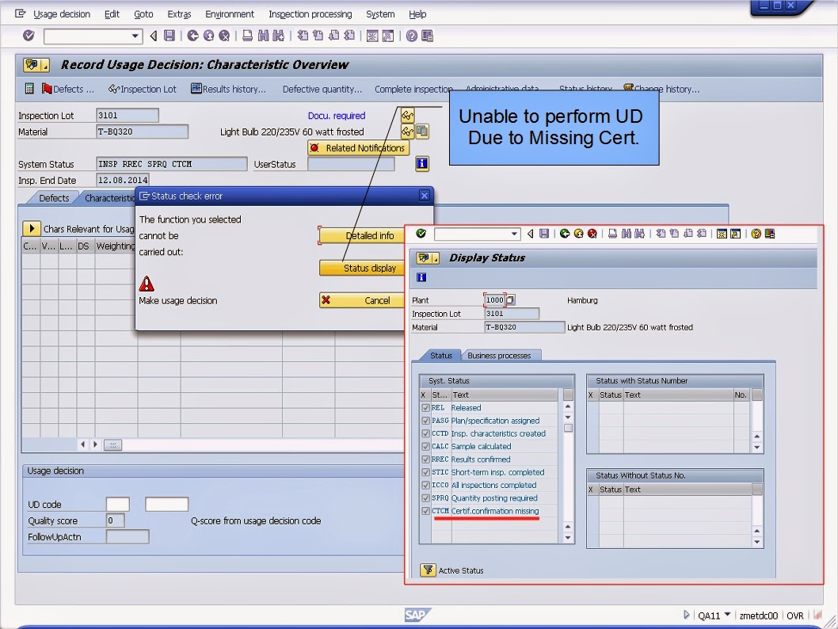838x629 pixels.
Task: Open the command field dropdown
Action: [136, 36]
